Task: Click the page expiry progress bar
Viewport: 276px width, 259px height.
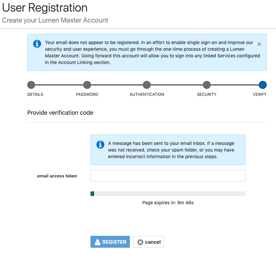Action: [168, 194]
